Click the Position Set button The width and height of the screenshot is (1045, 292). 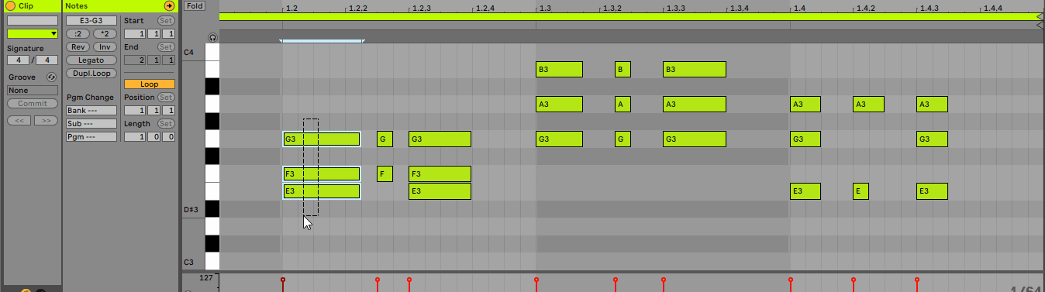pyautogui.click(x=166, y=98)
